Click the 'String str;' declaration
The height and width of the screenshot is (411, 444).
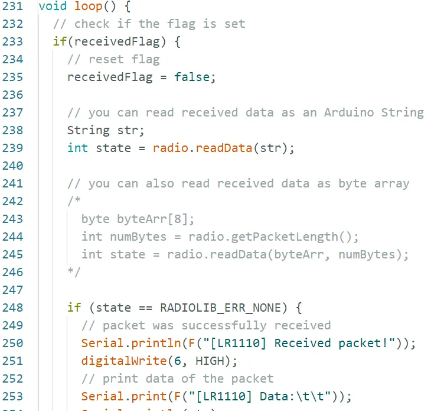pos(106,130)
